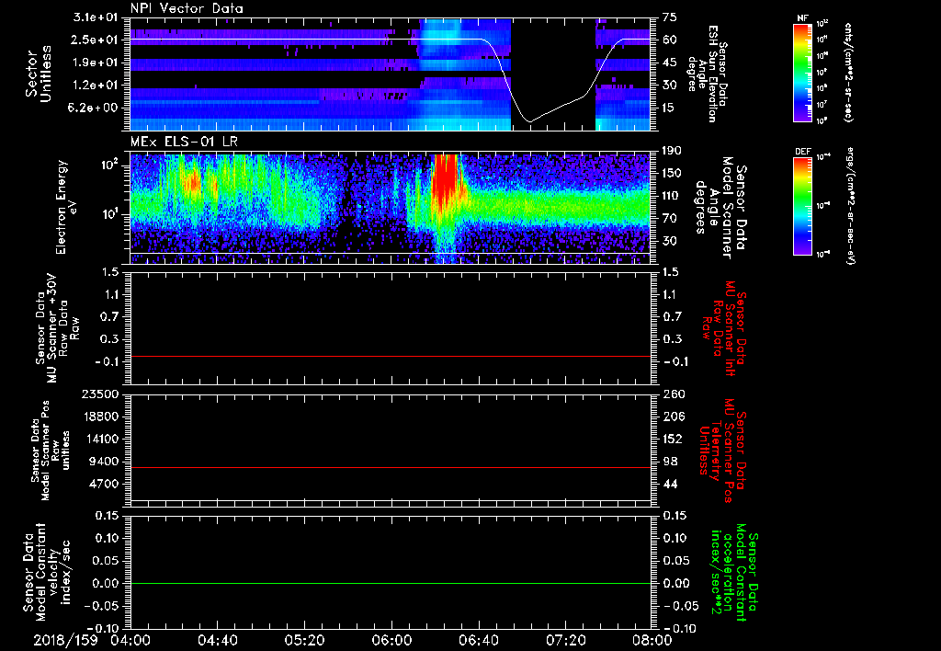The width and height of the screenshot is (941, 651).
Task: Click the red trace in the MU Scanner +30V panel
Action: click(390, 357)
